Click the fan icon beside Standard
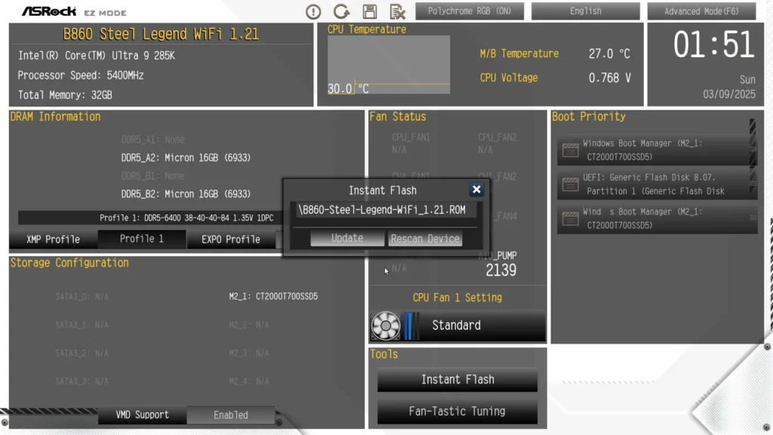This screenshot has height=435, width=773. [386, 325]
